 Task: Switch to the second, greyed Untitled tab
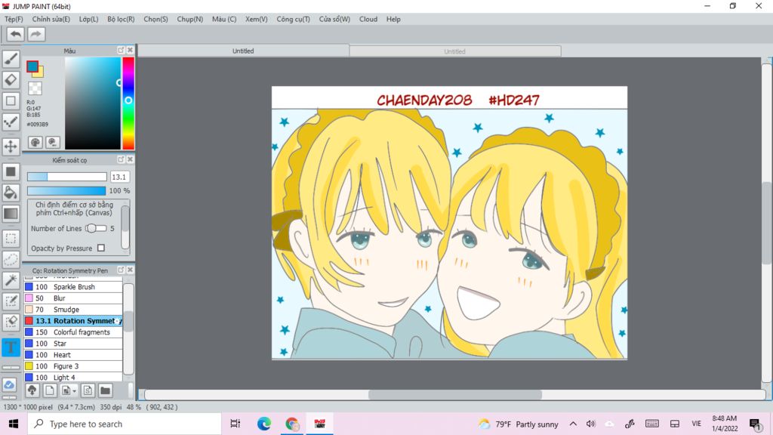[454, 51]
